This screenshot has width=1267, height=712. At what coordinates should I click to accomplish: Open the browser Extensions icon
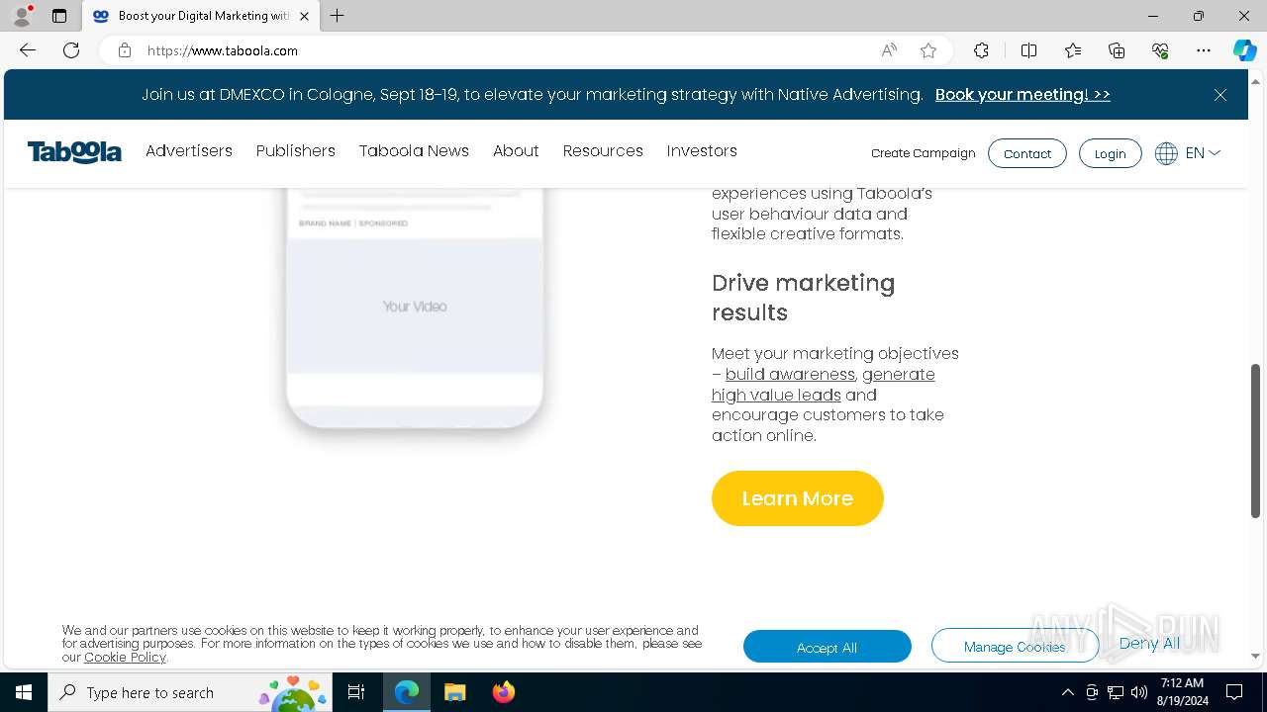981,50
